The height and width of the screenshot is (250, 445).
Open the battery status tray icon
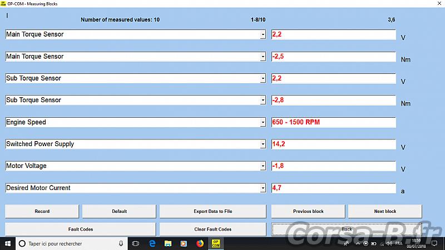click(373, 243)
